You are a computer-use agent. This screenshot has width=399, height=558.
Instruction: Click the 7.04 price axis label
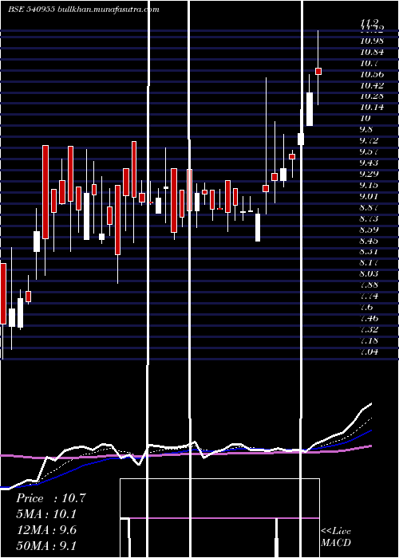(x=369, y=352)
